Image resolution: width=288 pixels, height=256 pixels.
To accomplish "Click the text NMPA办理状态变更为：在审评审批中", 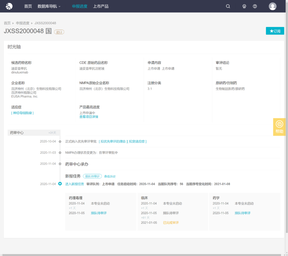I will [91, 153].
